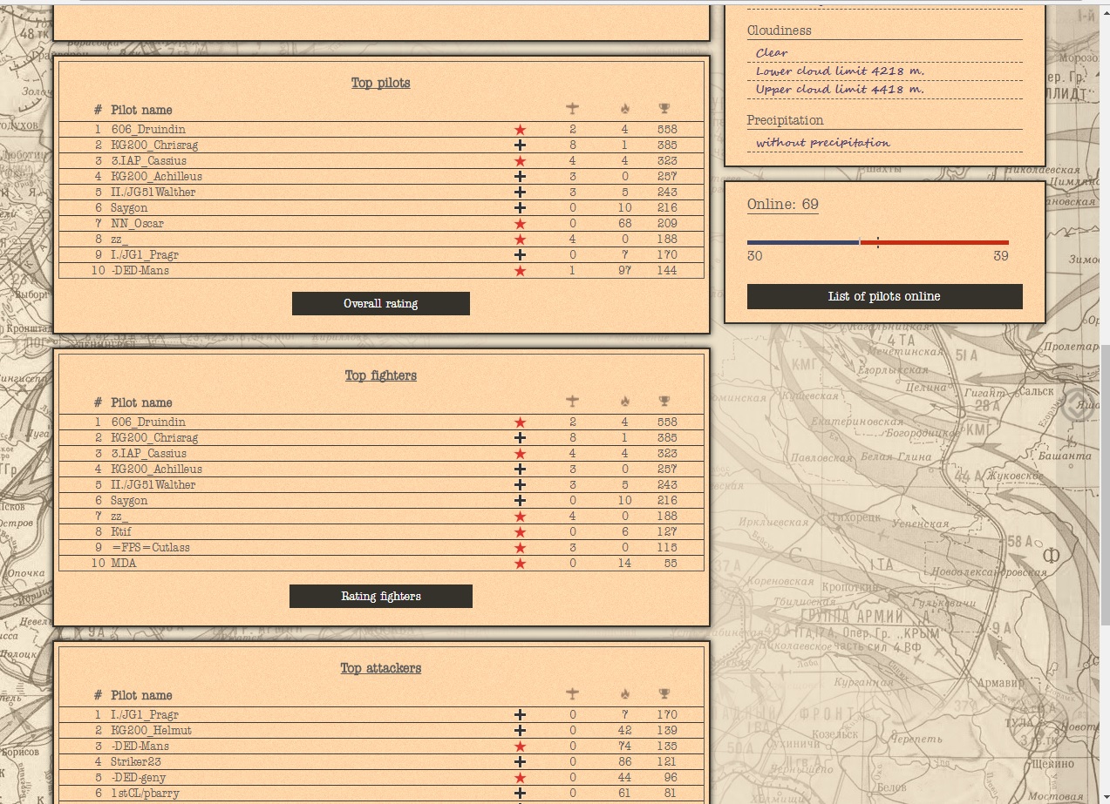Viewport: 1110px width, 804px height.
Task: Click black cross beside KG200_Chrisrag in Top pilots
Action: point(521,145)
